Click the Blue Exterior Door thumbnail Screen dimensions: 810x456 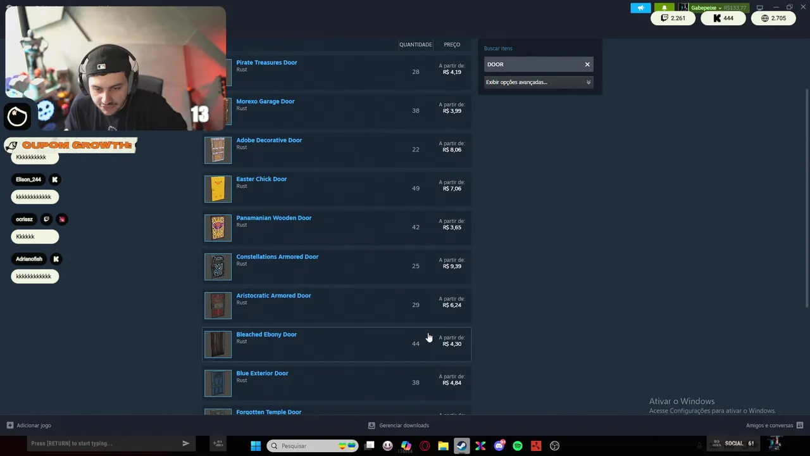(x=218, y=383)
